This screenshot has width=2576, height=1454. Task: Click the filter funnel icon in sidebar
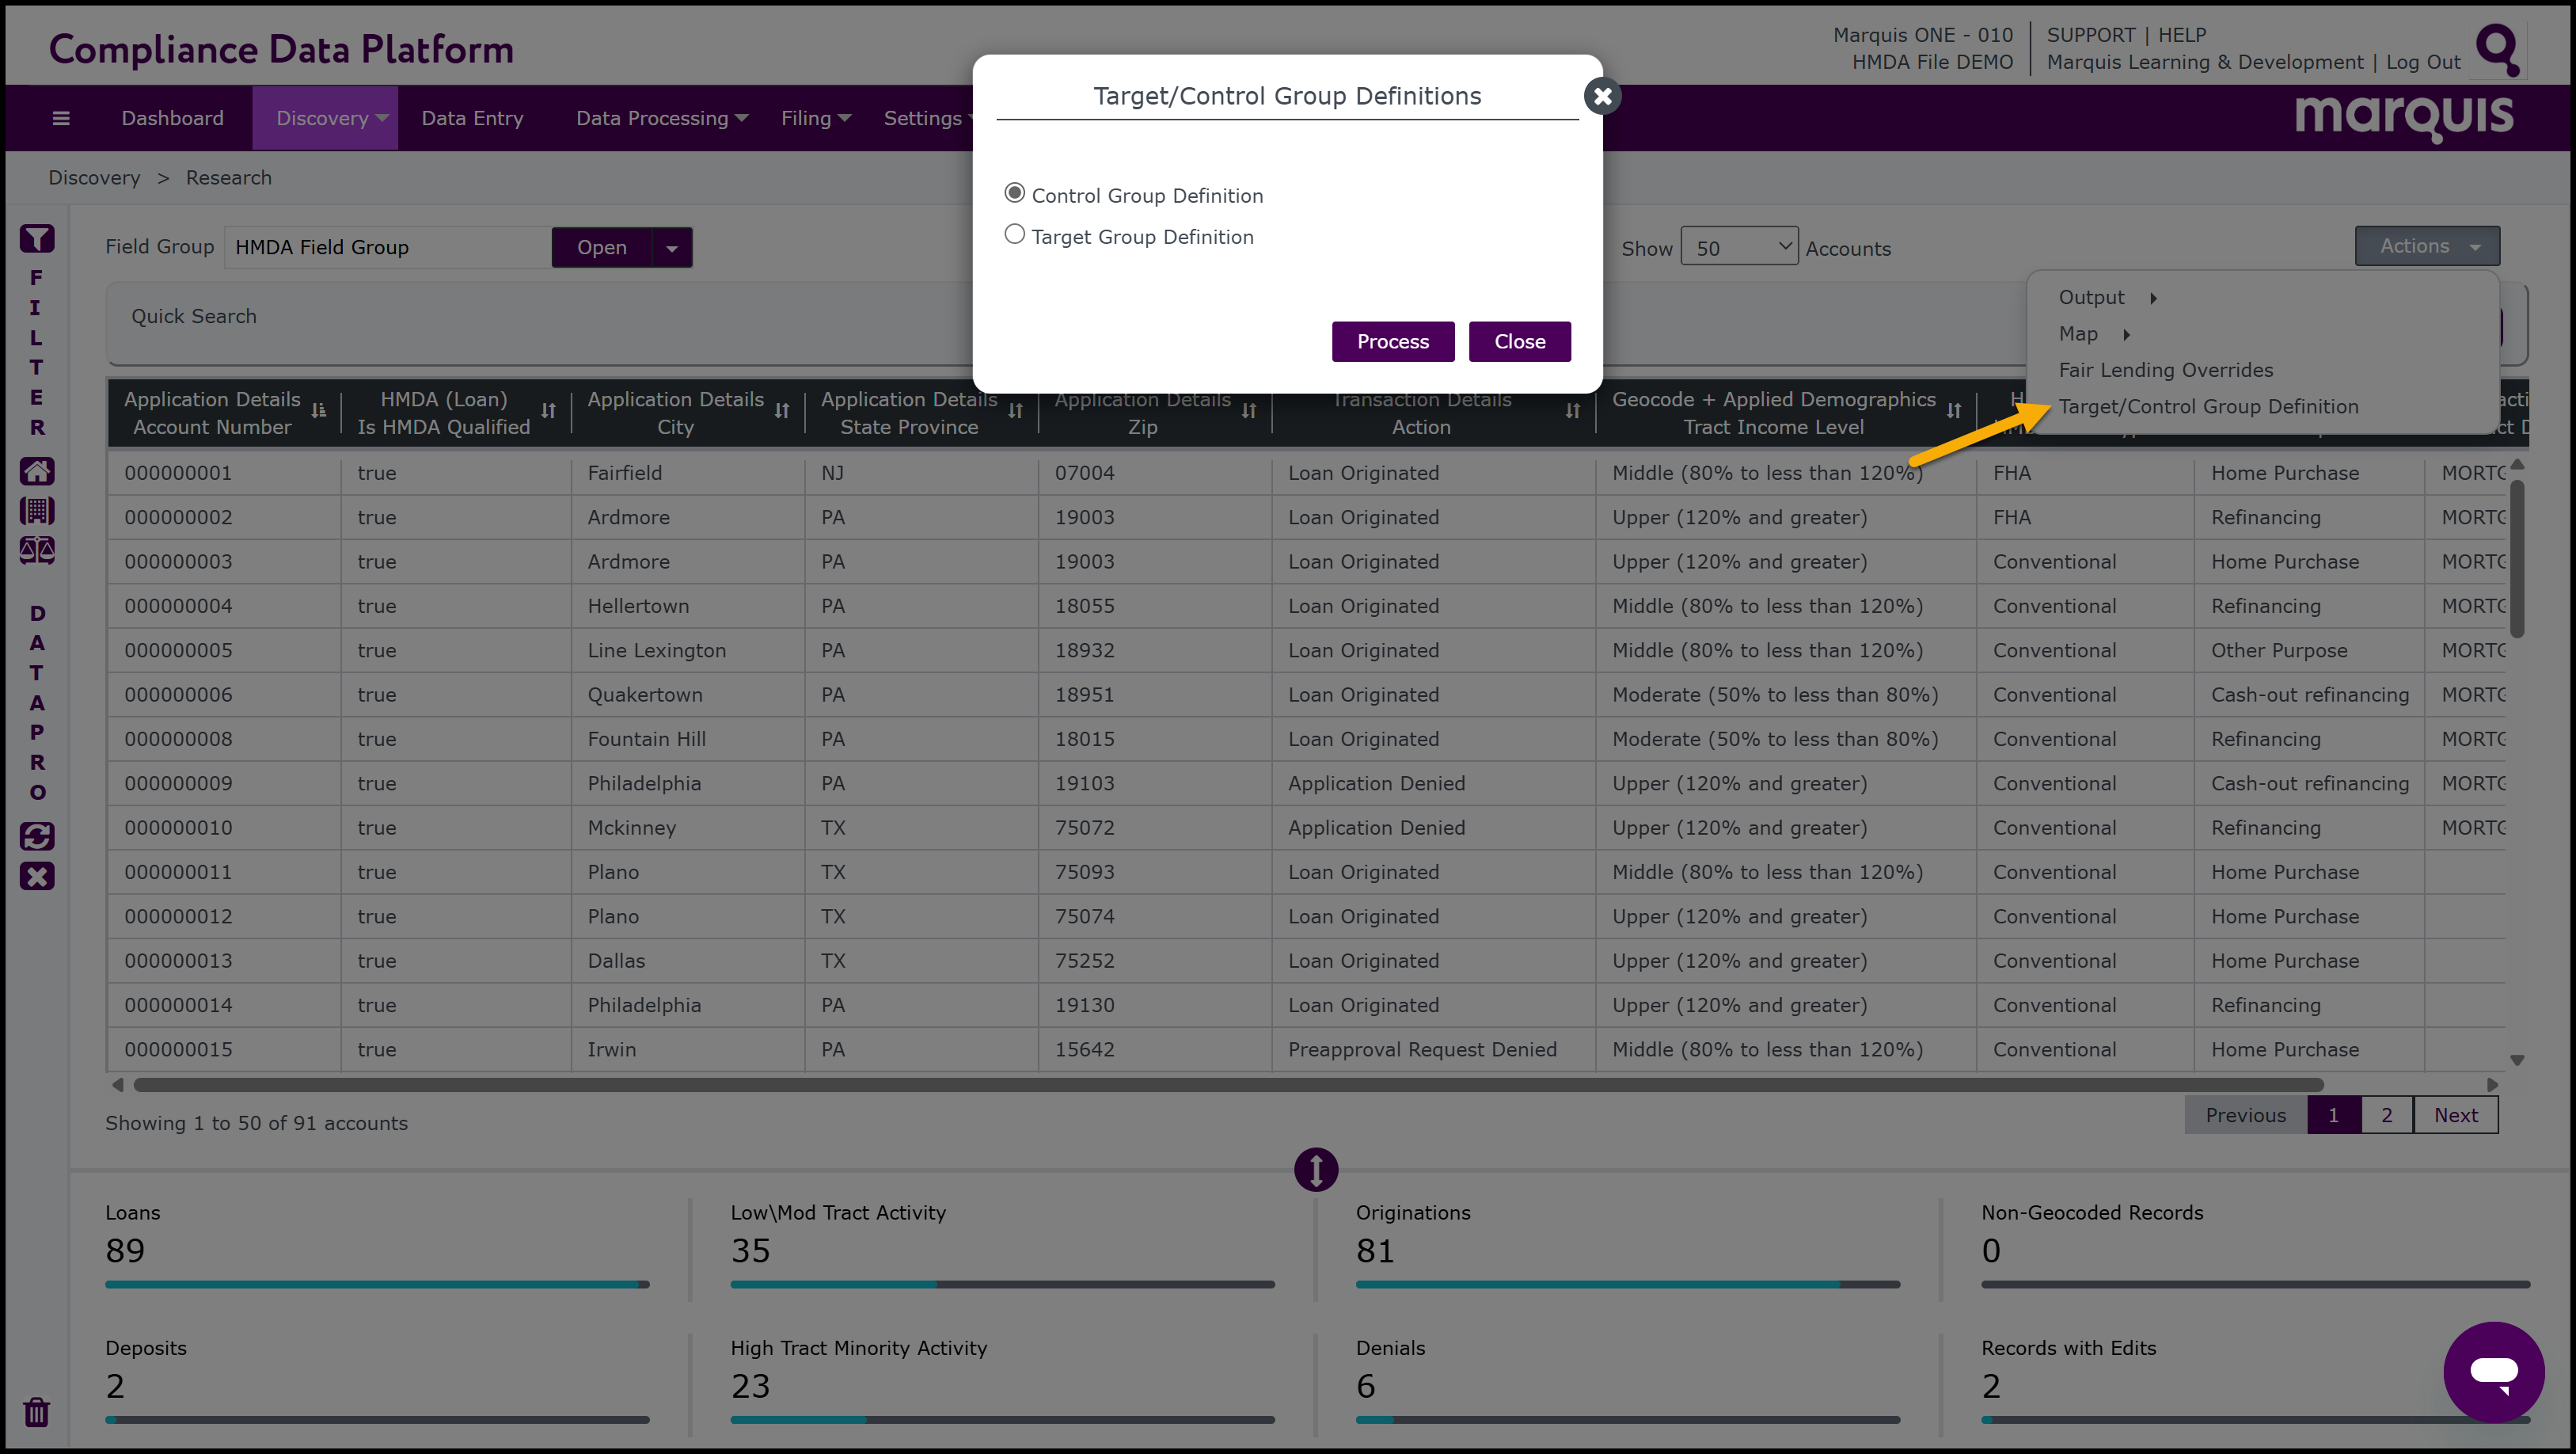coord(37,238)
